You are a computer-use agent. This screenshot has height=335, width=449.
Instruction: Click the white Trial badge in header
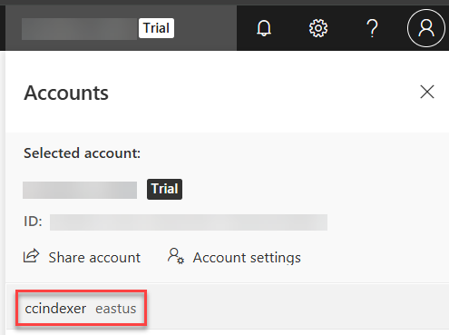coord(156,28)
